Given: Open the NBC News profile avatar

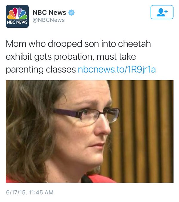Looking at the screenshot, I should (x=17, y=16).
